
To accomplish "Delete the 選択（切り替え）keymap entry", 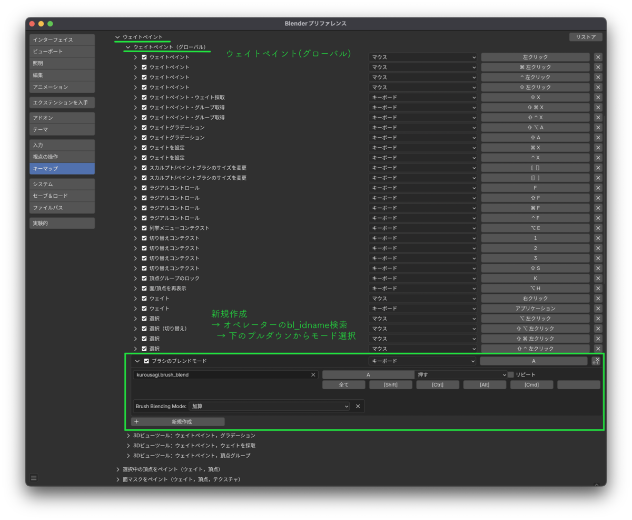I will tap(598, 329).
